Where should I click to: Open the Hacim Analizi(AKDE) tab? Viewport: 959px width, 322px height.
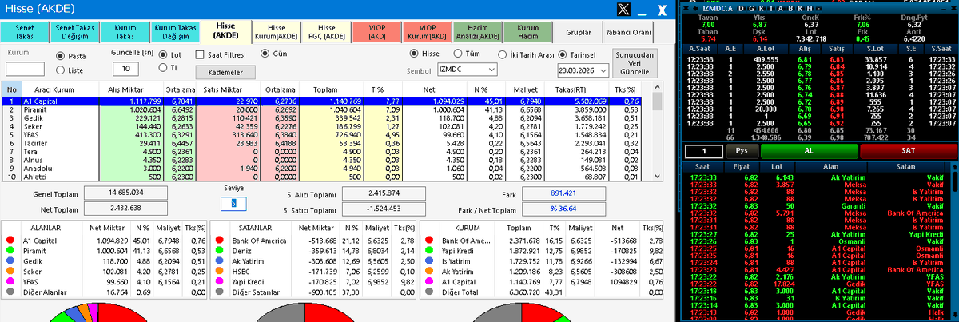click(x=477, y=31)
